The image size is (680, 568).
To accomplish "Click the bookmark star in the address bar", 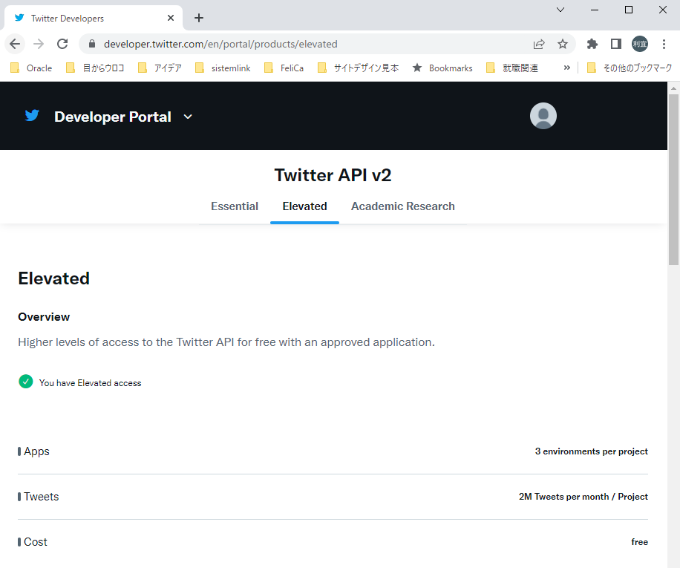I will (x=563, y=44).
